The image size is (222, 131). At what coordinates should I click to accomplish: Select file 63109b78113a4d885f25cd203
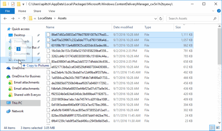(119, 46)
